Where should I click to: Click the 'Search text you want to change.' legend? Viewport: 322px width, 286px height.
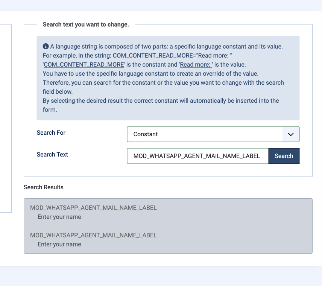pos(86,24)
